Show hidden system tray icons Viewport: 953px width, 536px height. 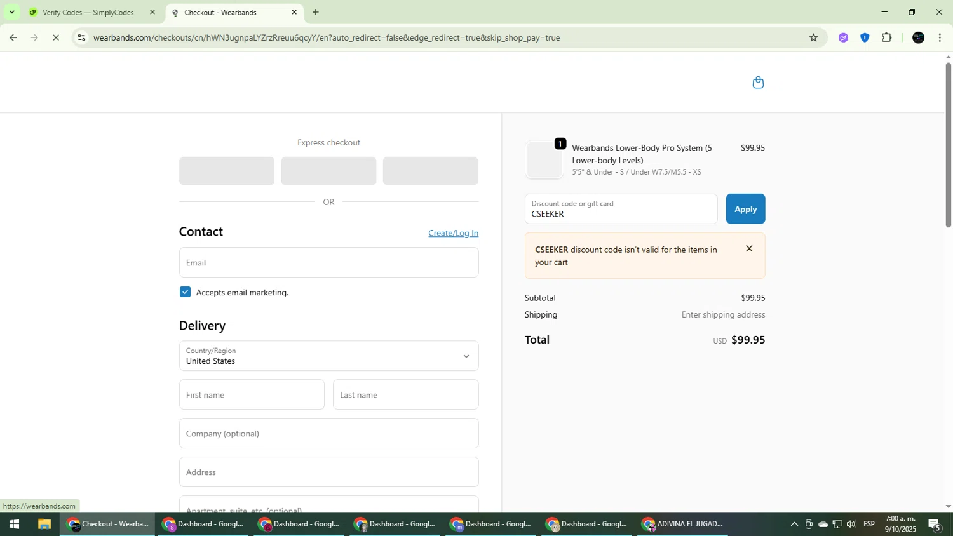coord(794,524)
